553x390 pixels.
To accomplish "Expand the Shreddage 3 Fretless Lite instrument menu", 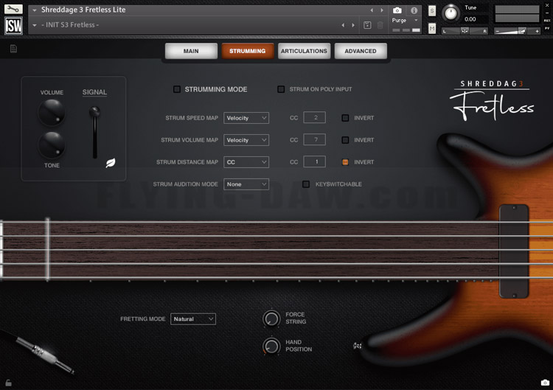I will click(x=34, y=10).
